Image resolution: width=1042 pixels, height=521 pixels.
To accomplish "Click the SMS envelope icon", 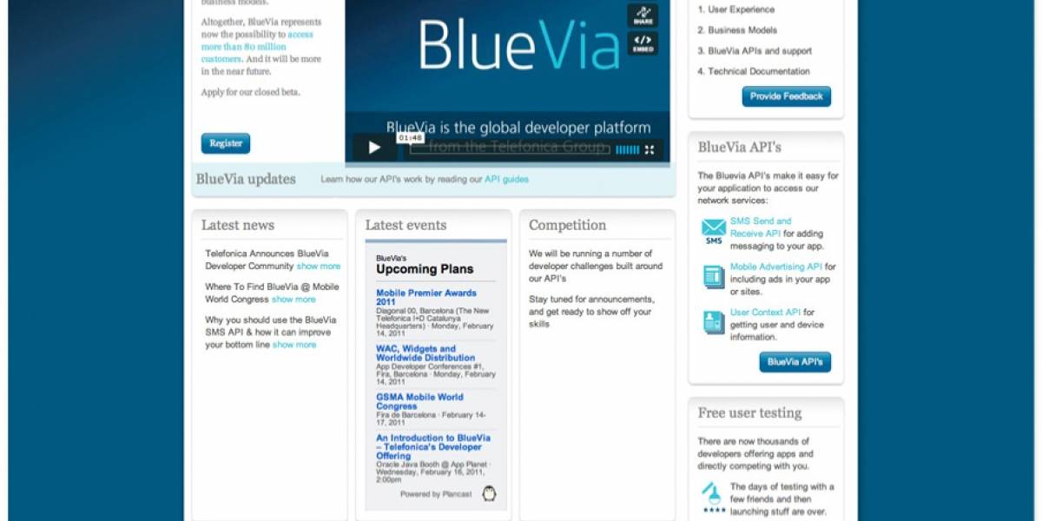I will [x=714, y=232].
